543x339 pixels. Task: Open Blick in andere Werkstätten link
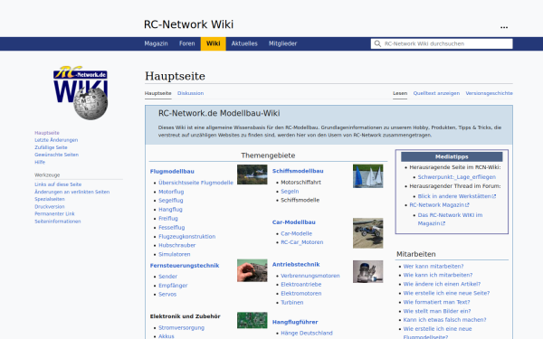[457, 196]
